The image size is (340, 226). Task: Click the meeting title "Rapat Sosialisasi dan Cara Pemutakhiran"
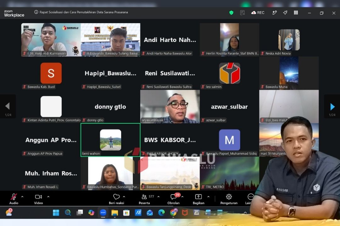pos(84,12)
